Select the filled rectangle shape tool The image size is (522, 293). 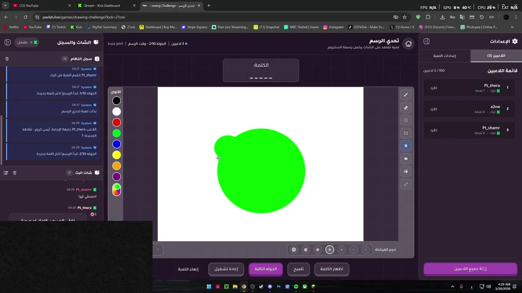(x=406, y=159)
